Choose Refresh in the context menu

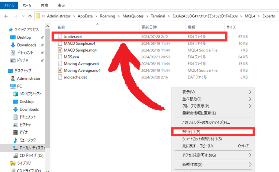click(199, 113)
